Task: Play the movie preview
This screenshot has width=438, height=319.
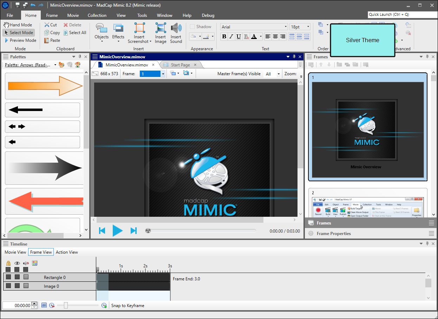Action: click(x=117, y=231)
